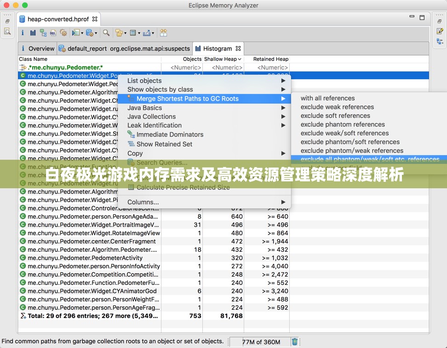Choose exclude phantom/weak references
The image size is (447, 348).
(x=369, y=151)
